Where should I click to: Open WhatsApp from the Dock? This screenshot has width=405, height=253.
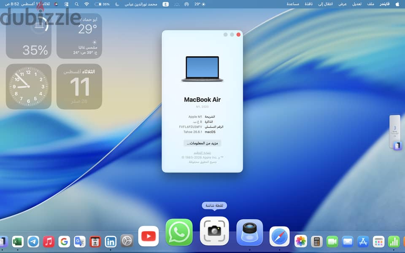click(x=179, y=232)
